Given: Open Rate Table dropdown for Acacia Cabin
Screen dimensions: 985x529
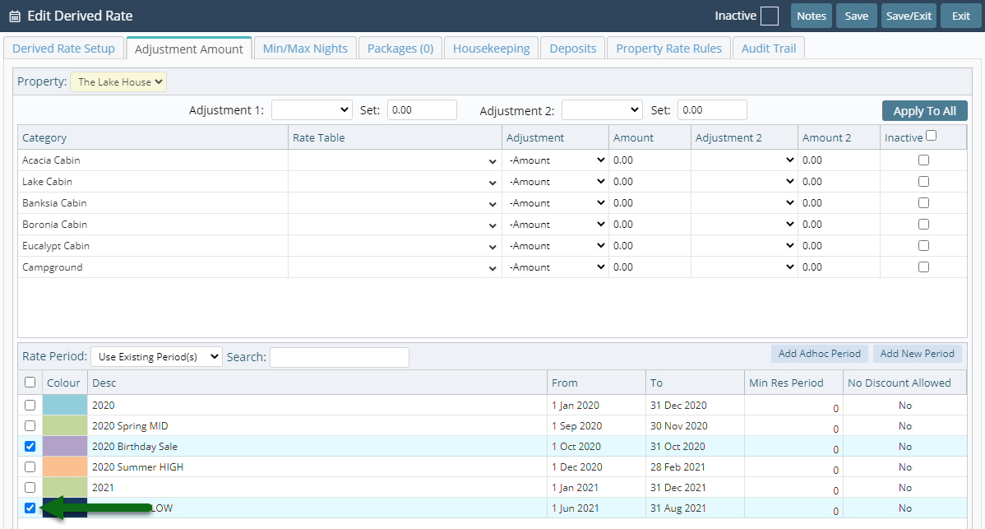Looking at the screenshot, I should 395,160.
